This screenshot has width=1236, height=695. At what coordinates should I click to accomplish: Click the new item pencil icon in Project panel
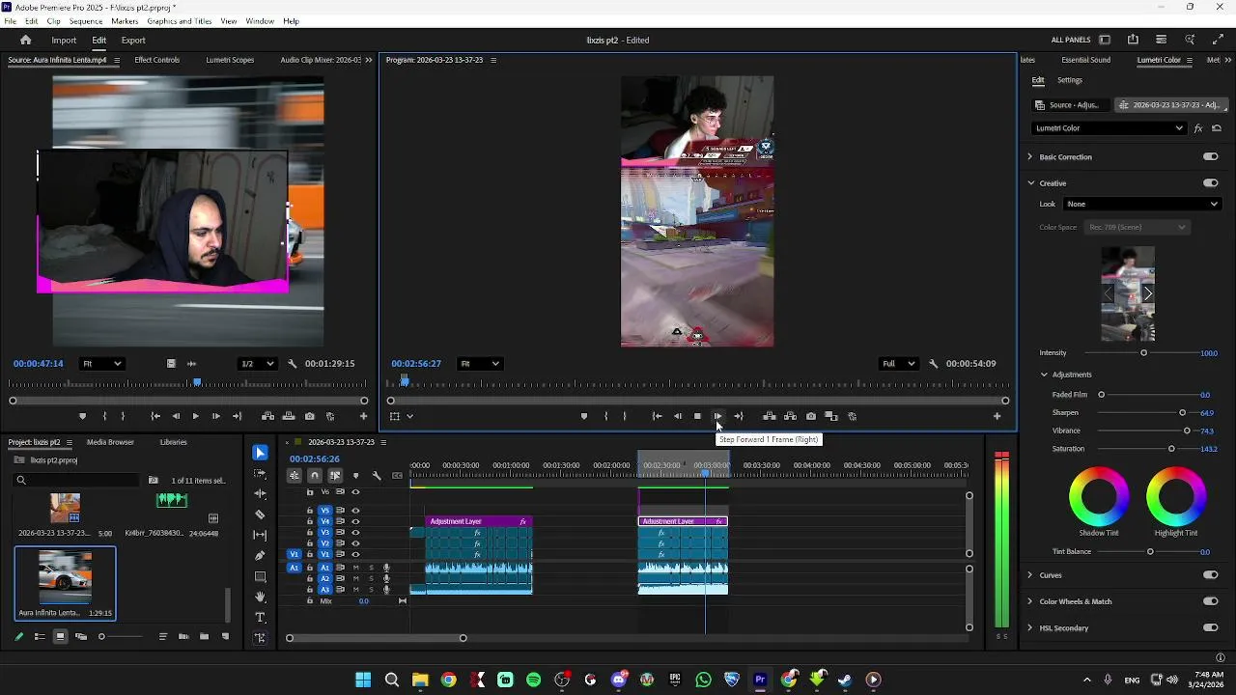pos(18,636)
